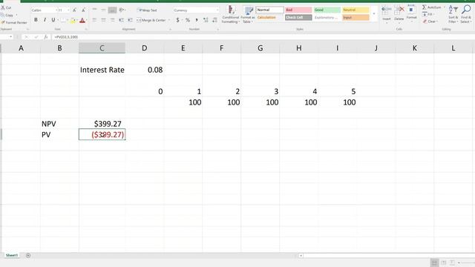Apply the Calculation cell style
Viewport: 475px width, 267px height.
coord(269,18)
